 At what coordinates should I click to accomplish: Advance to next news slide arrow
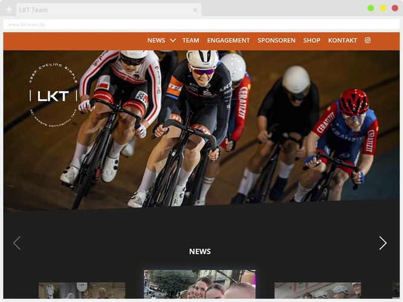382,243
